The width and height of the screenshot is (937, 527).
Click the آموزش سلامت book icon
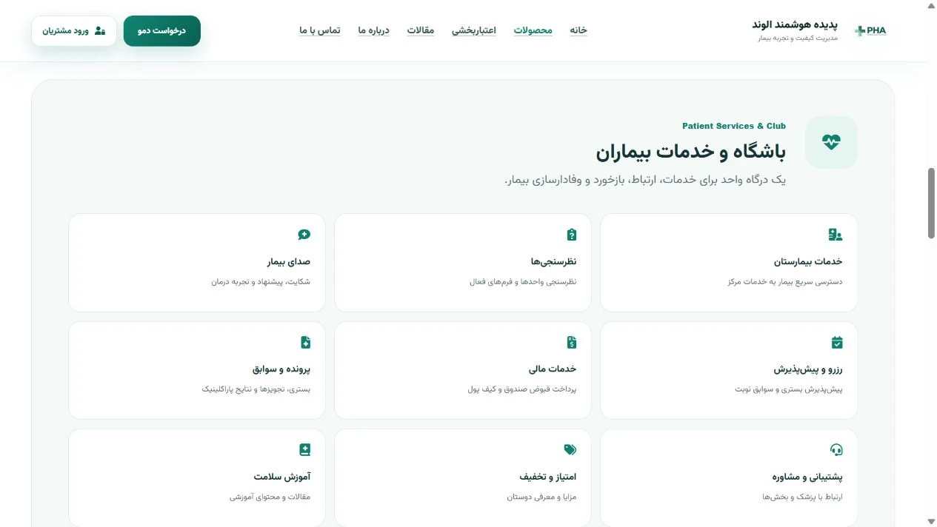(304, 450)
